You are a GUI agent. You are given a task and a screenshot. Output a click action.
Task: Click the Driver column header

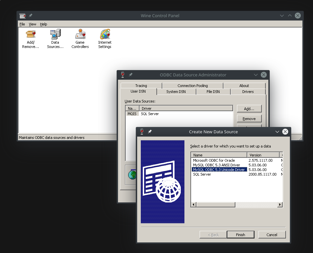pos(186,108)
